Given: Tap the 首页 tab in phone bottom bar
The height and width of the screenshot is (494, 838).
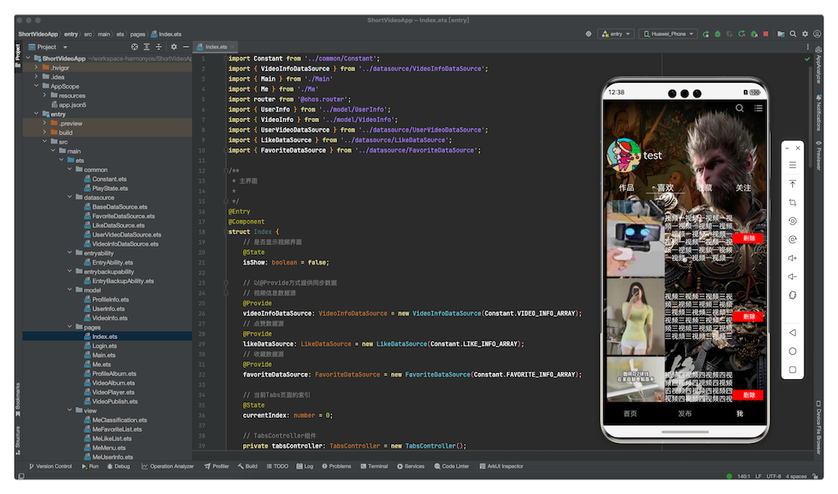Looking at the screenshot, I should pos(630,414).
